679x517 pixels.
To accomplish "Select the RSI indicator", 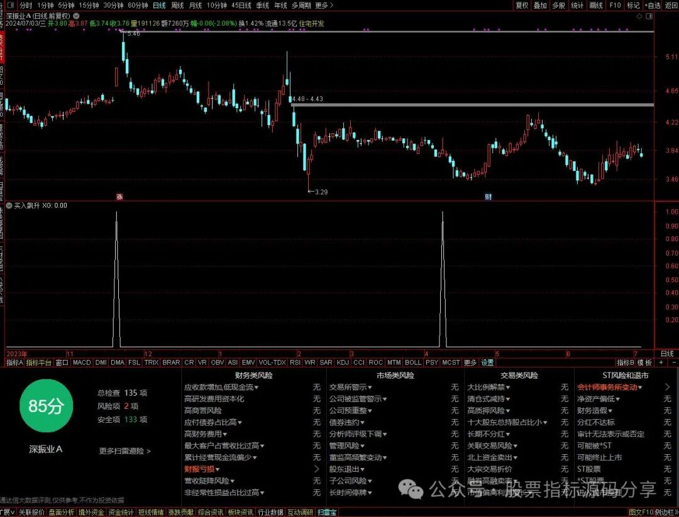I will (295, 362).
